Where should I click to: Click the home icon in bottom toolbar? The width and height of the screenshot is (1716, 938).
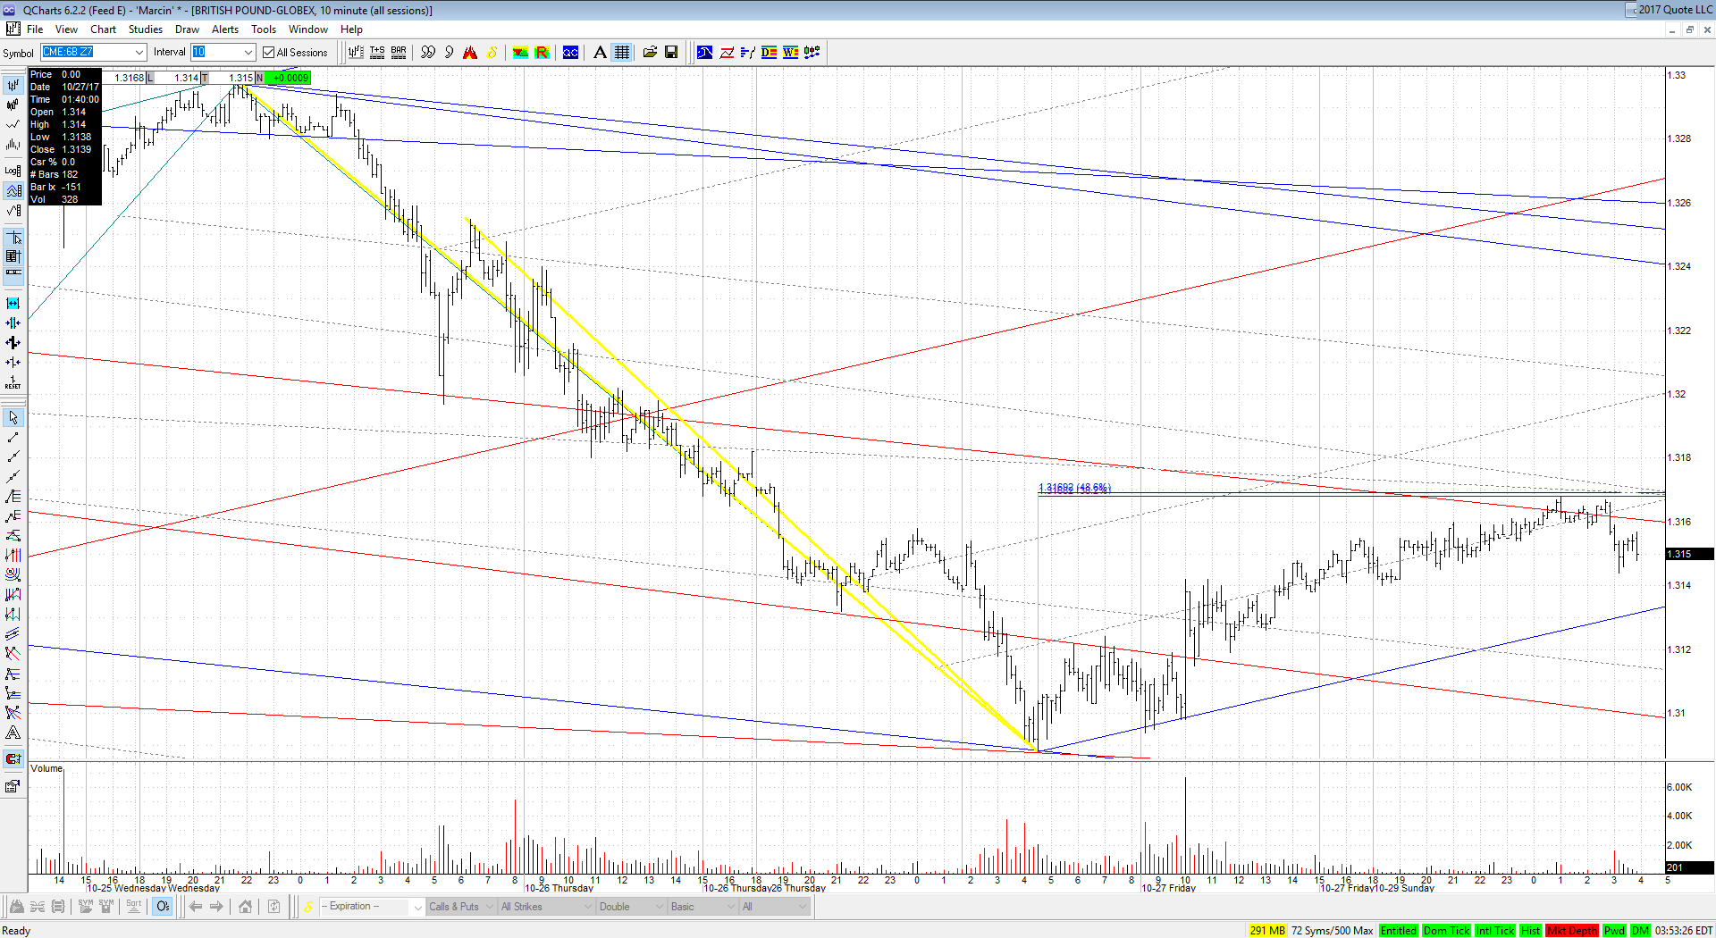tap(245, 907)
